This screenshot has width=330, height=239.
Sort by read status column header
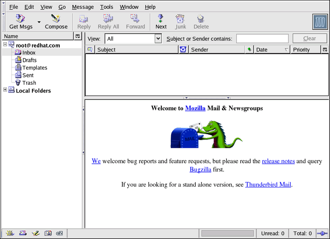pos(249,50)
